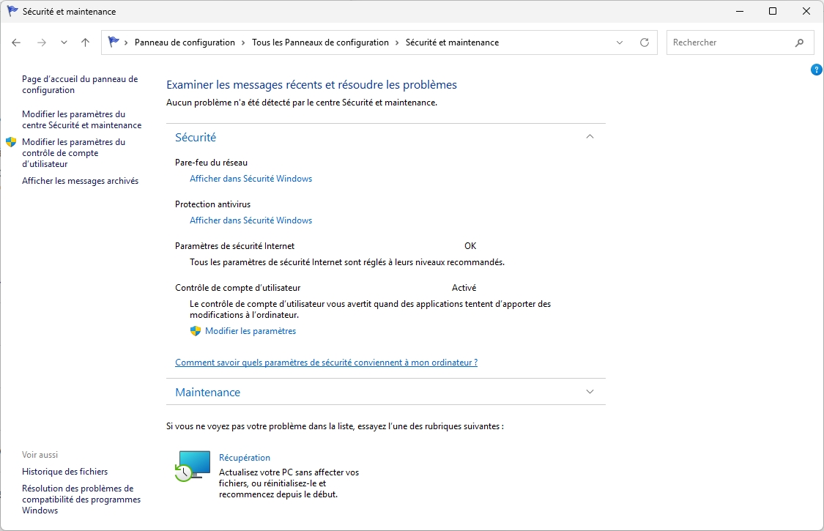Click the forward navigation arrow
This screenshot has width=824, height=531.
(42, 42)
